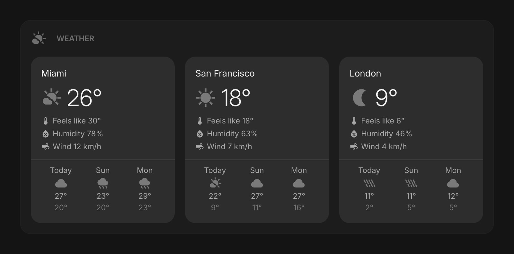Click Miami's Humidity 78% reading

(78, 134)
